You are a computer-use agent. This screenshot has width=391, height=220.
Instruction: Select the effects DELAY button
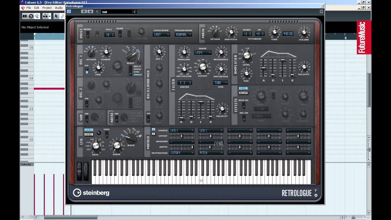pyautogui.click(x=243, y=93)
